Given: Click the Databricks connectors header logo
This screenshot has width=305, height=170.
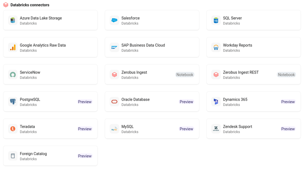Looking at the screenshot, I should click(x=6, y=5).
